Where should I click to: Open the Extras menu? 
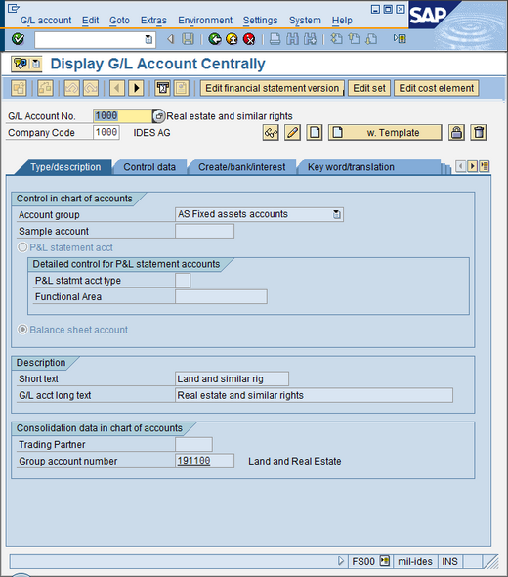click(x=153, y=20)
